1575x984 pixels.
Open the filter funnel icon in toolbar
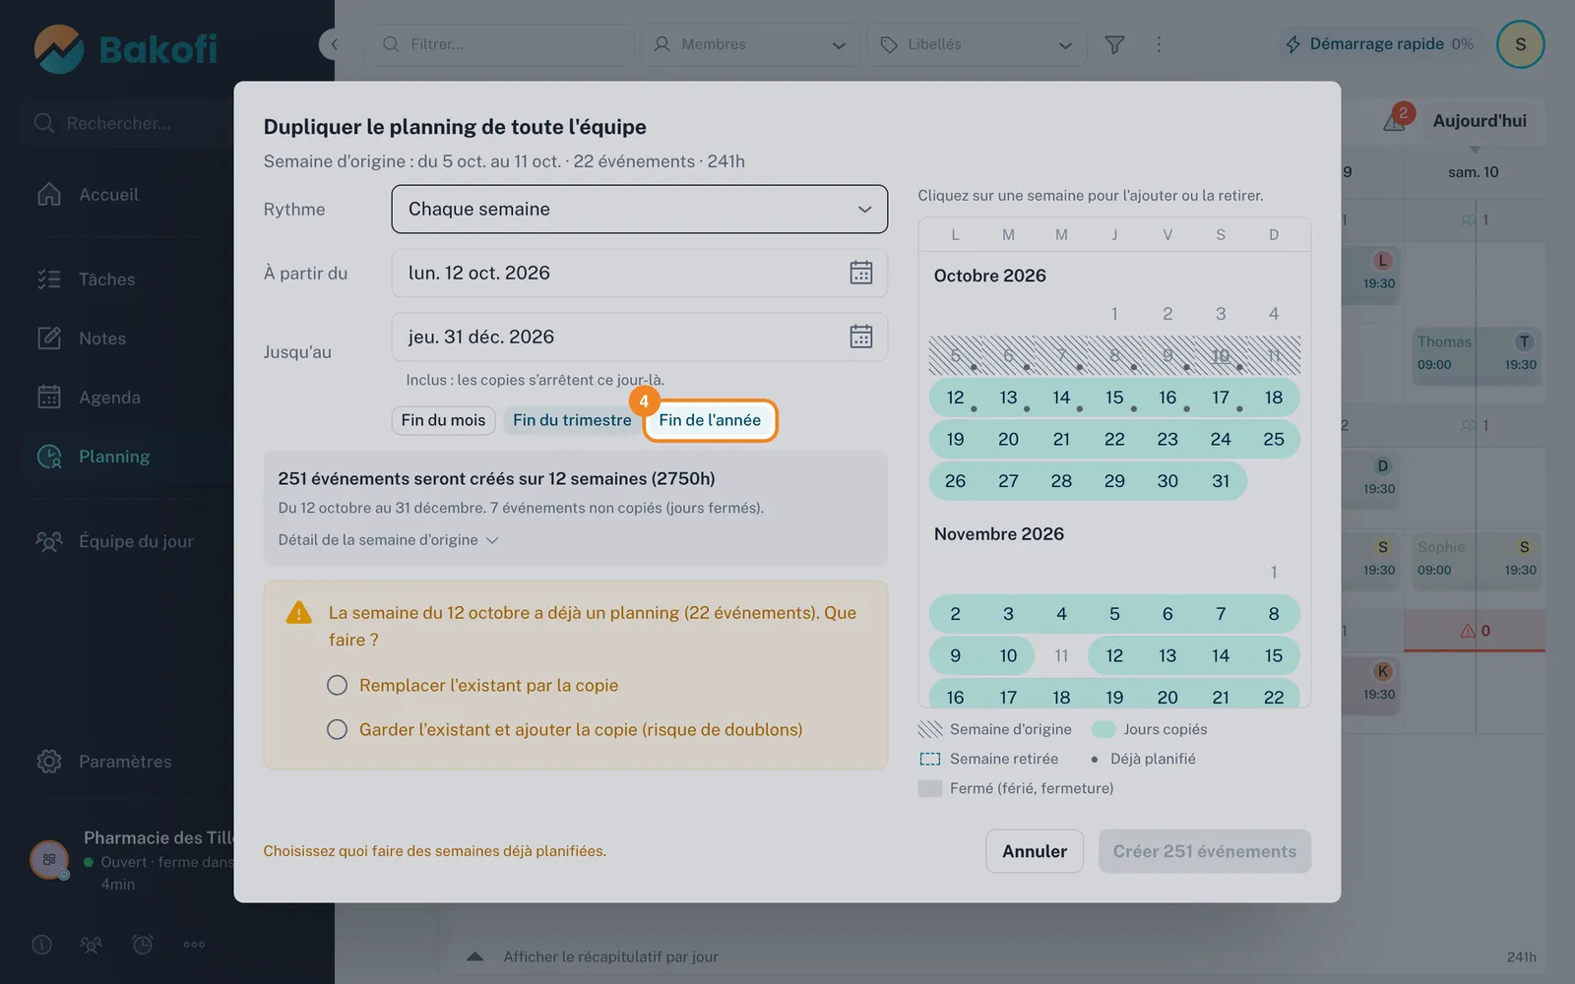pos(1114,44)
